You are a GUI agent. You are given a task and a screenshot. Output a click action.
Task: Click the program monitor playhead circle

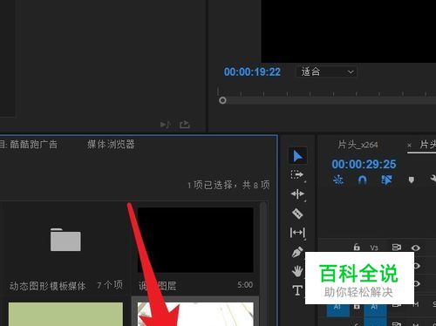(x=222, y=100)
